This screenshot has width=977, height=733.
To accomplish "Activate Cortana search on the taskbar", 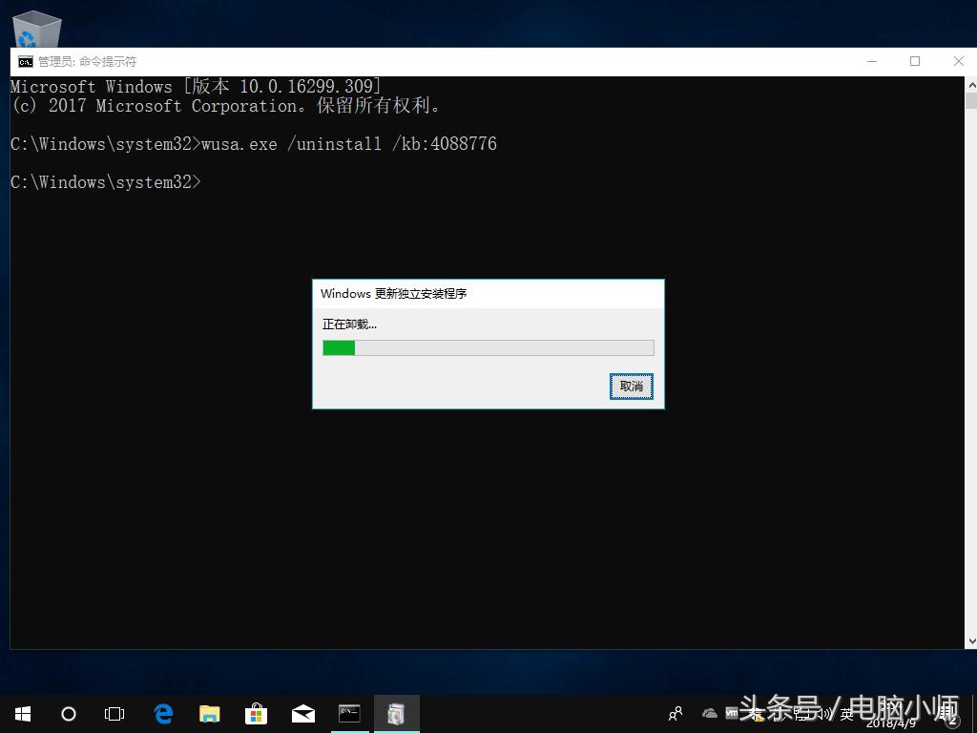I will point(68,713).
